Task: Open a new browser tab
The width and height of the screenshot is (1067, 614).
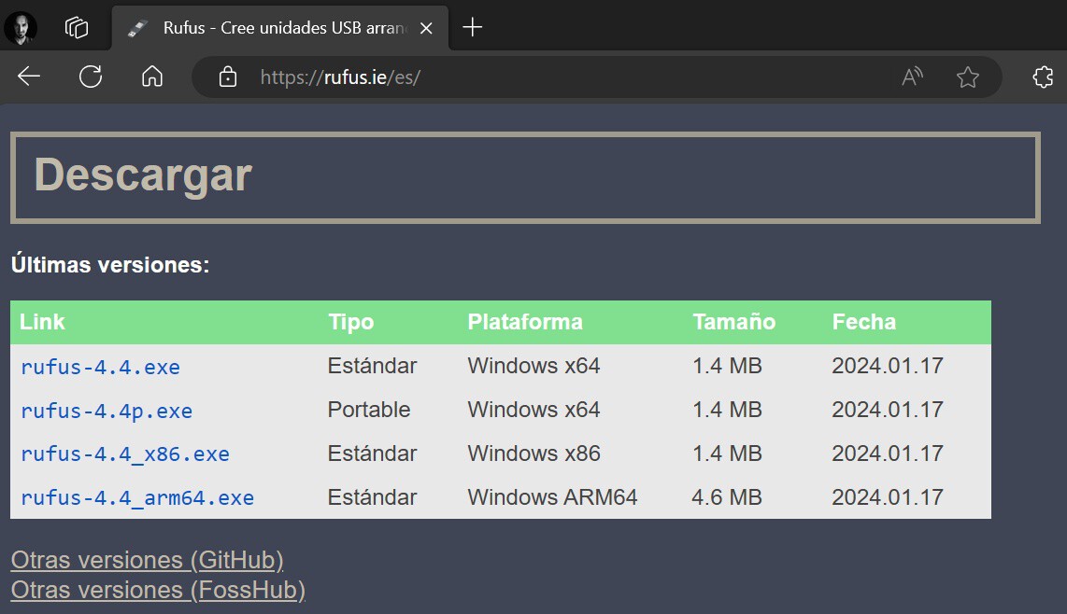Action: [473, 28]
